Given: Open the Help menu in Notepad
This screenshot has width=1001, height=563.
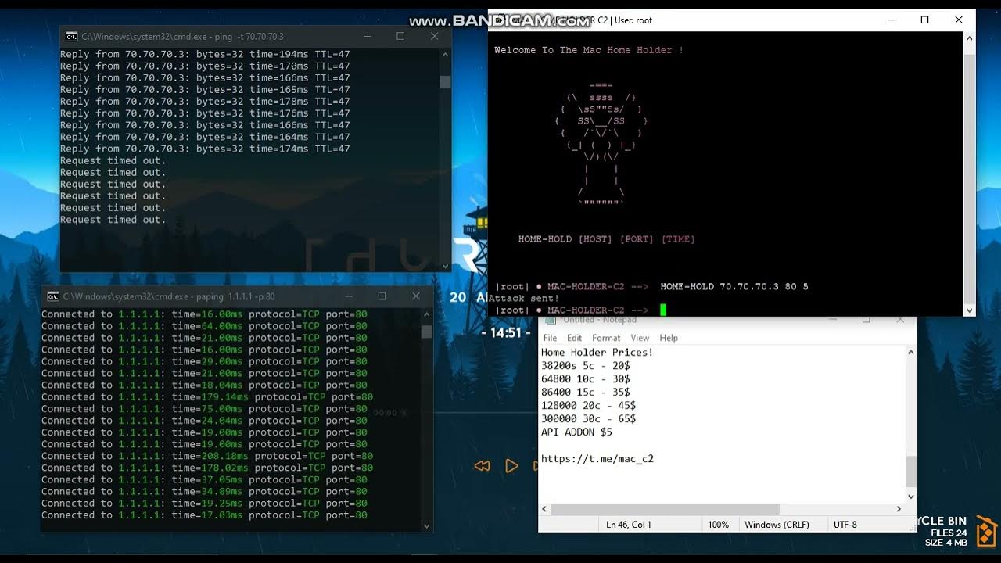Looking at the screenshot, I should 669,338.
